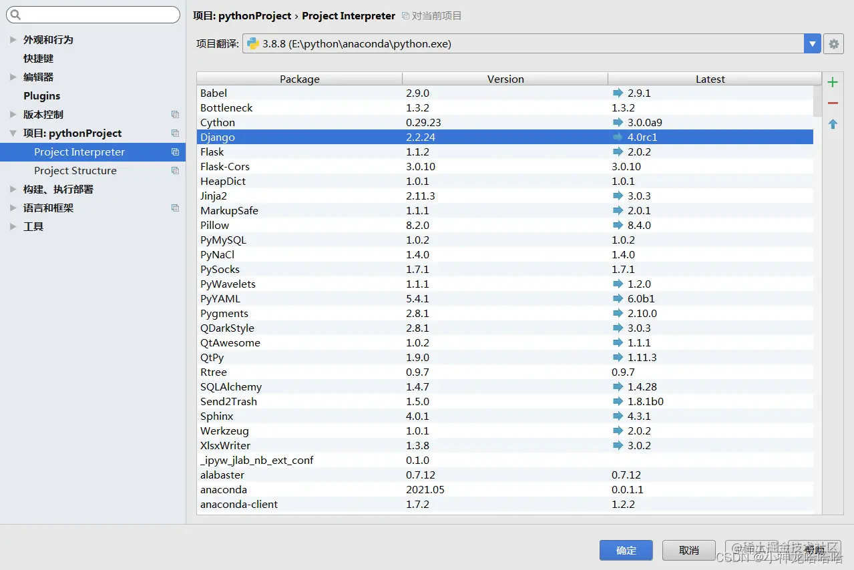The height and width of the screenshot is (570, 854).
Task: Click the green plus install package icon
Action: [833, 82]
